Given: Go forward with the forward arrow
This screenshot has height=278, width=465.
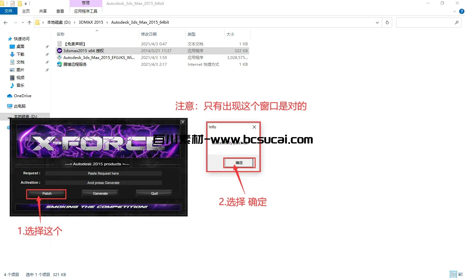Looking at the screenshot, I should (x=15, y=22).
